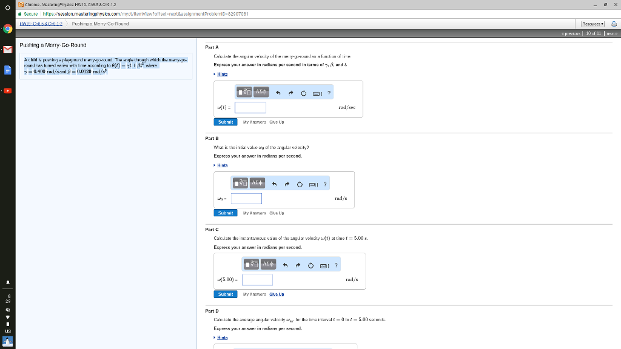Screen dimensions: 621x349
Task: Click the redo arrow in Part A's equation editor
Action: [x=291, y=92]
